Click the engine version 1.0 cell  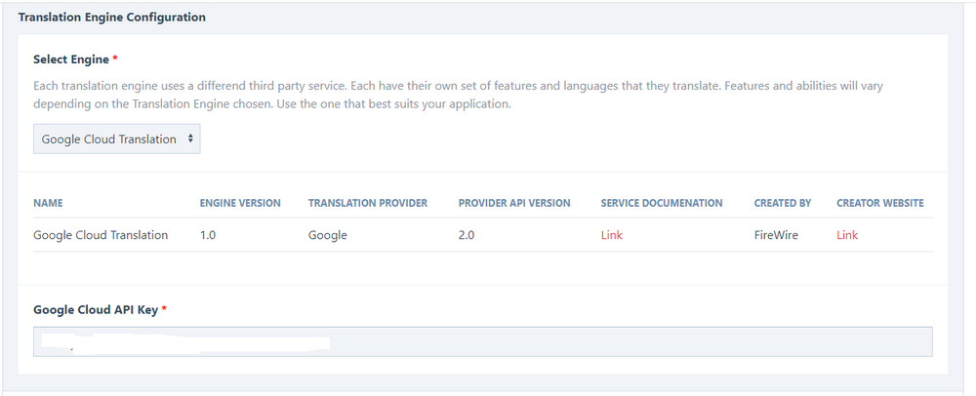[210, 235]
